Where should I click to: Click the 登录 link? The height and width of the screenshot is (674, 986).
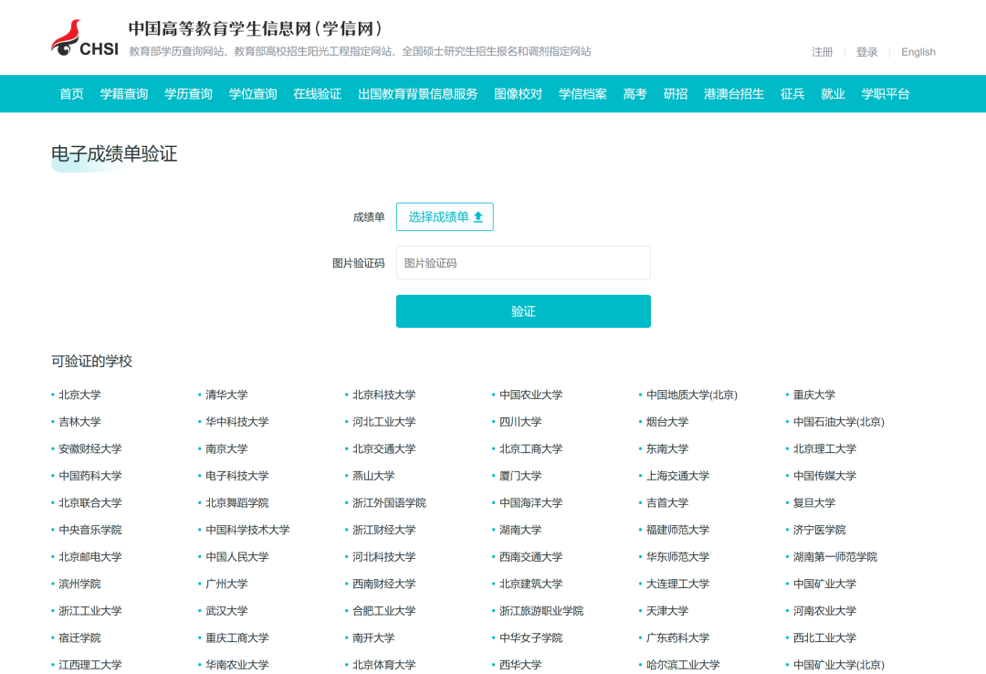pos(865,52)
